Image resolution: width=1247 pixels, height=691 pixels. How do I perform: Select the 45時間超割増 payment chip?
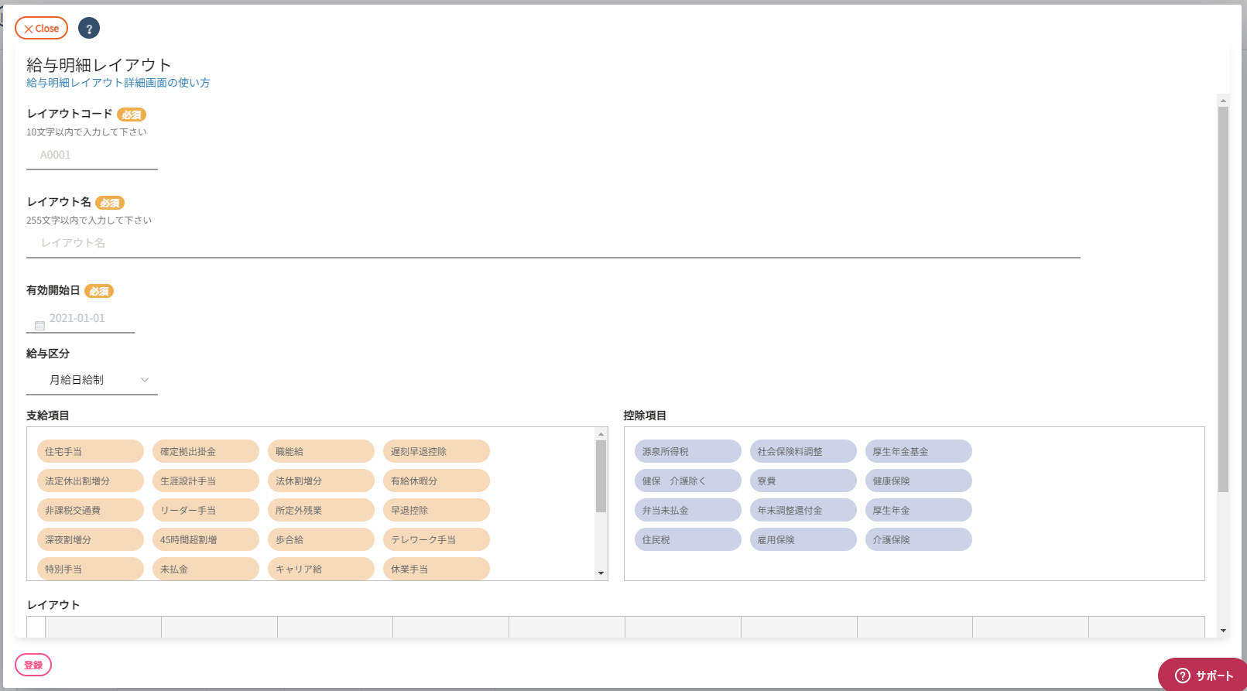click(x=205, y=539)
